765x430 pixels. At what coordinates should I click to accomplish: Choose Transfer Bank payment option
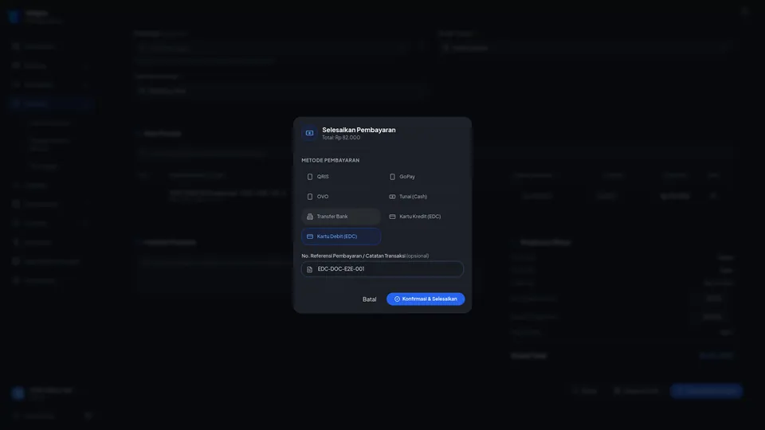(x=341, y=217)
